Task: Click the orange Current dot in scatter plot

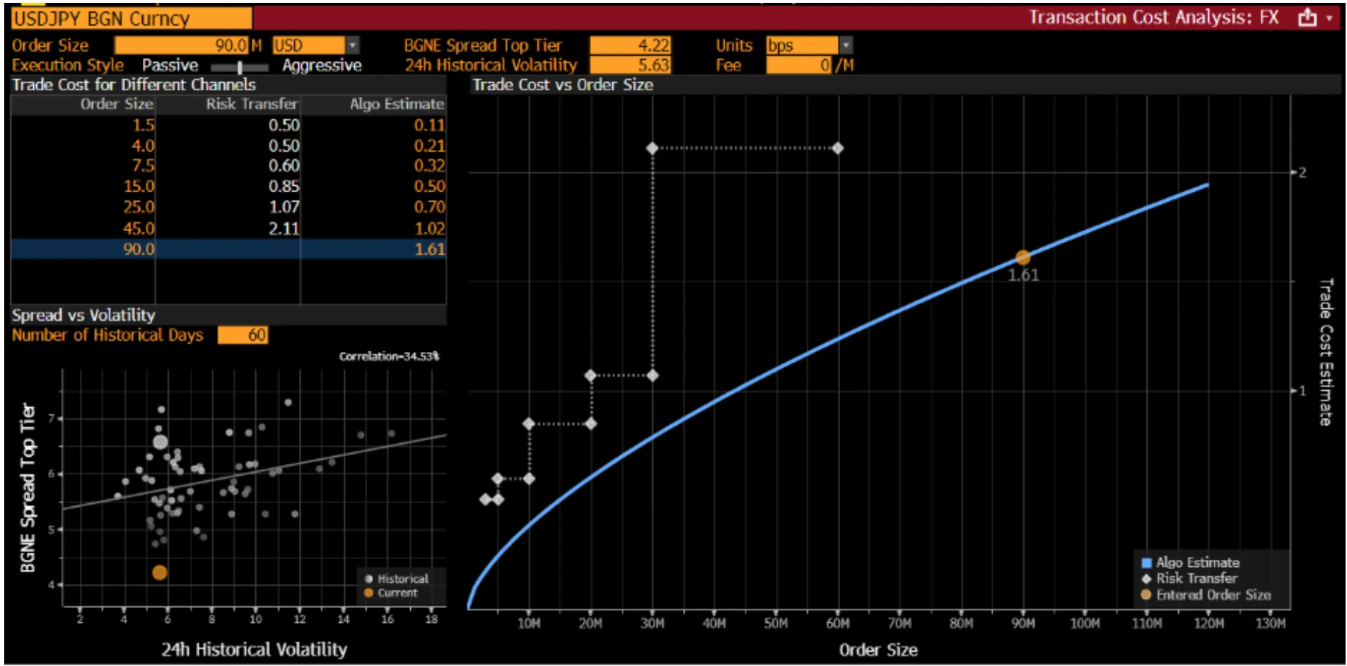Action: click(160, 573)
